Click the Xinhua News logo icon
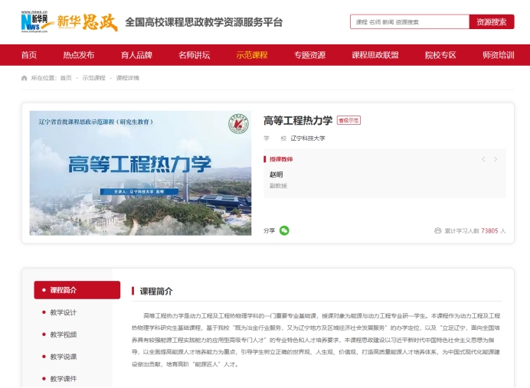The width and height of the screenshot is (530, 388). [36, 21]
